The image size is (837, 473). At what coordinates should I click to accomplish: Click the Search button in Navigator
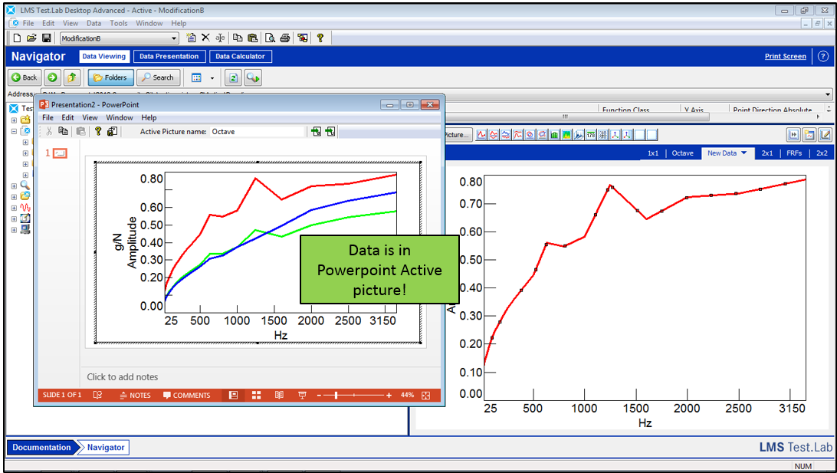pos(157,77)
